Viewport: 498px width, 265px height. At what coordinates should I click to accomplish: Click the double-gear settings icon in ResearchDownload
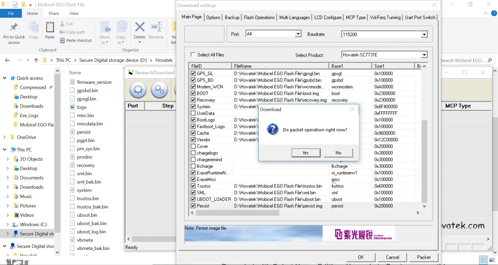pyautogui.click(x=159, y=90)
